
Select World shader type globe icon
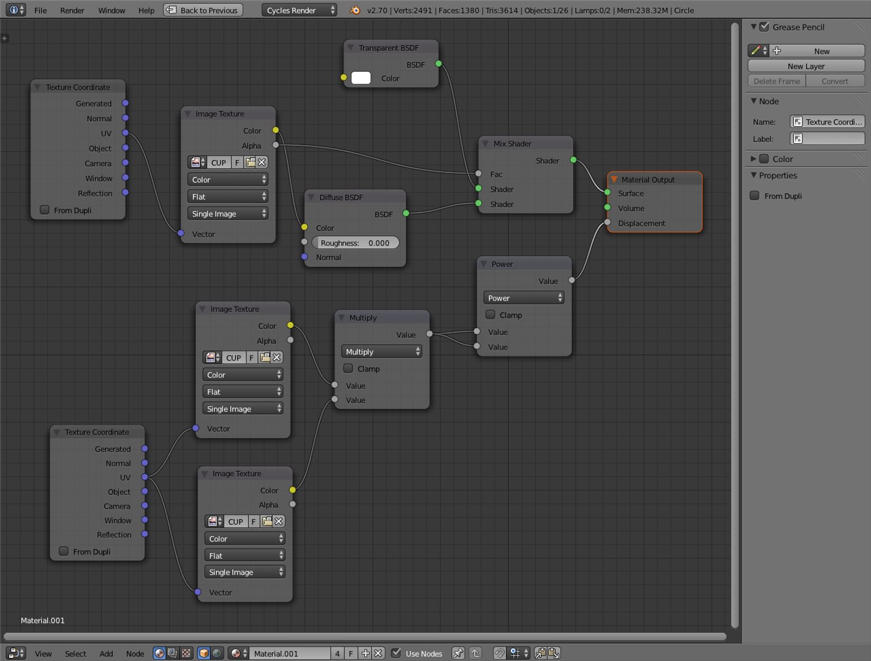[216, 653]
